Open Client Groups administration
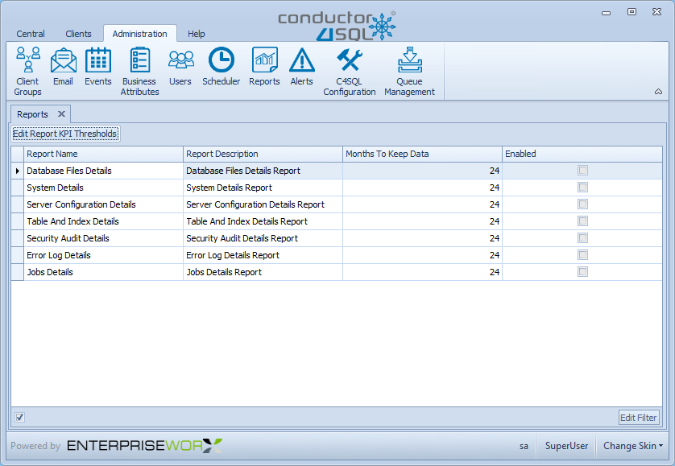675x466 pixels. tap(27, 72)
